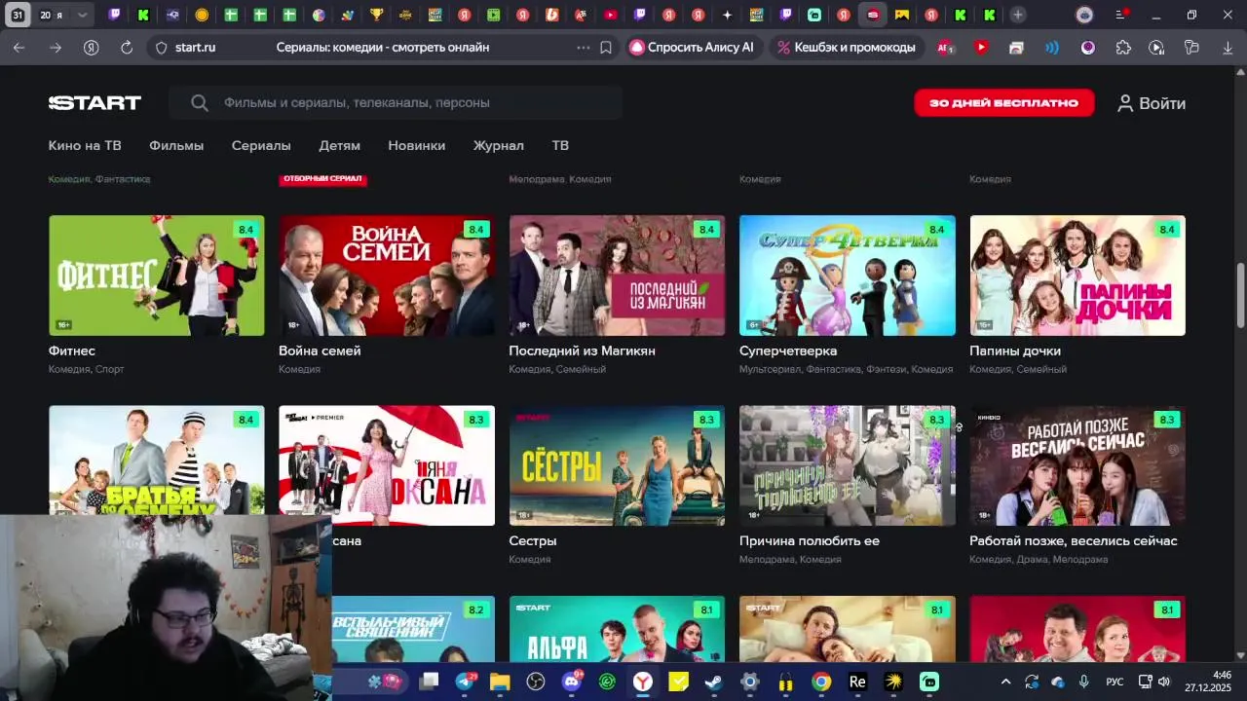The image size is (1247, 701).
Task: Open the three-dot page menu in address bar
Action: coord(584,48)
